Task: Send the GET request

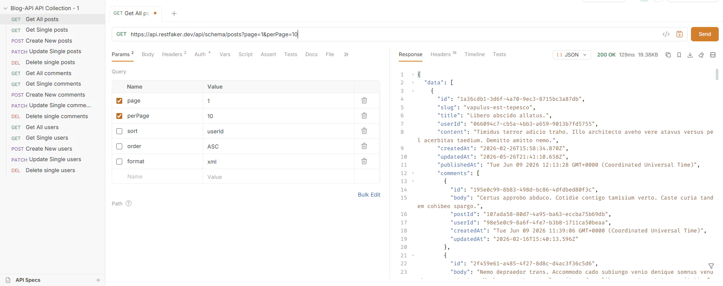Action: pos(704,34)
